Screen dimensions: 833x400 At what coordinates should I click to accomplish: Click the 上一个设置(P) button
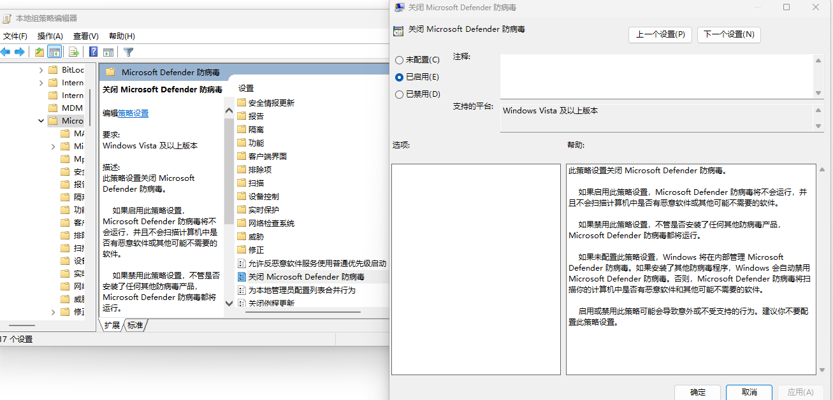coord(660,34)
